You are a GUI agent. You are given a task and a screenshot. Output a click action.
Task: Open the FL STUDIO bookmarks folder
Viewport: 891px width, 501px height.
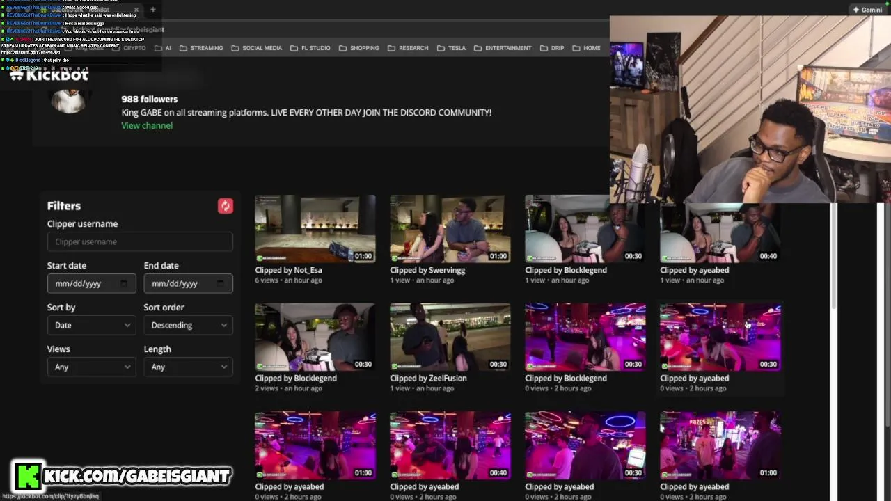310,48
